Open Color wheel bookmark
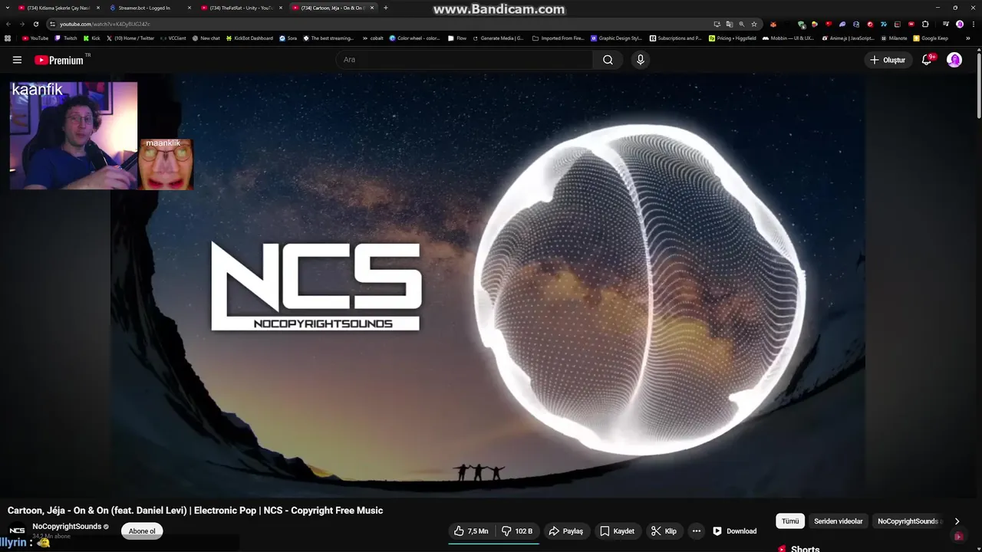Viewport: 982px width, 552px height. point(415,38)
